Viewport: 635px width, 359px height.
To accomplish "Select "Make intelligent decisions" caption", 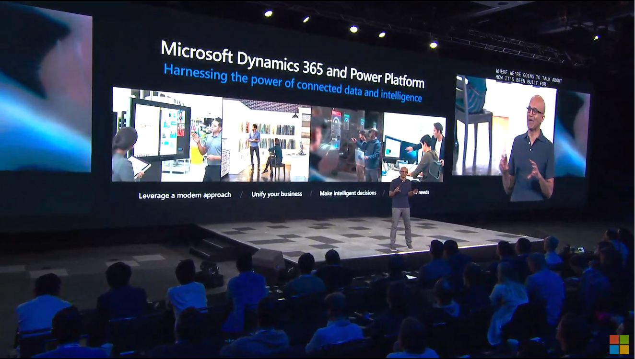I will coord(348,193).
